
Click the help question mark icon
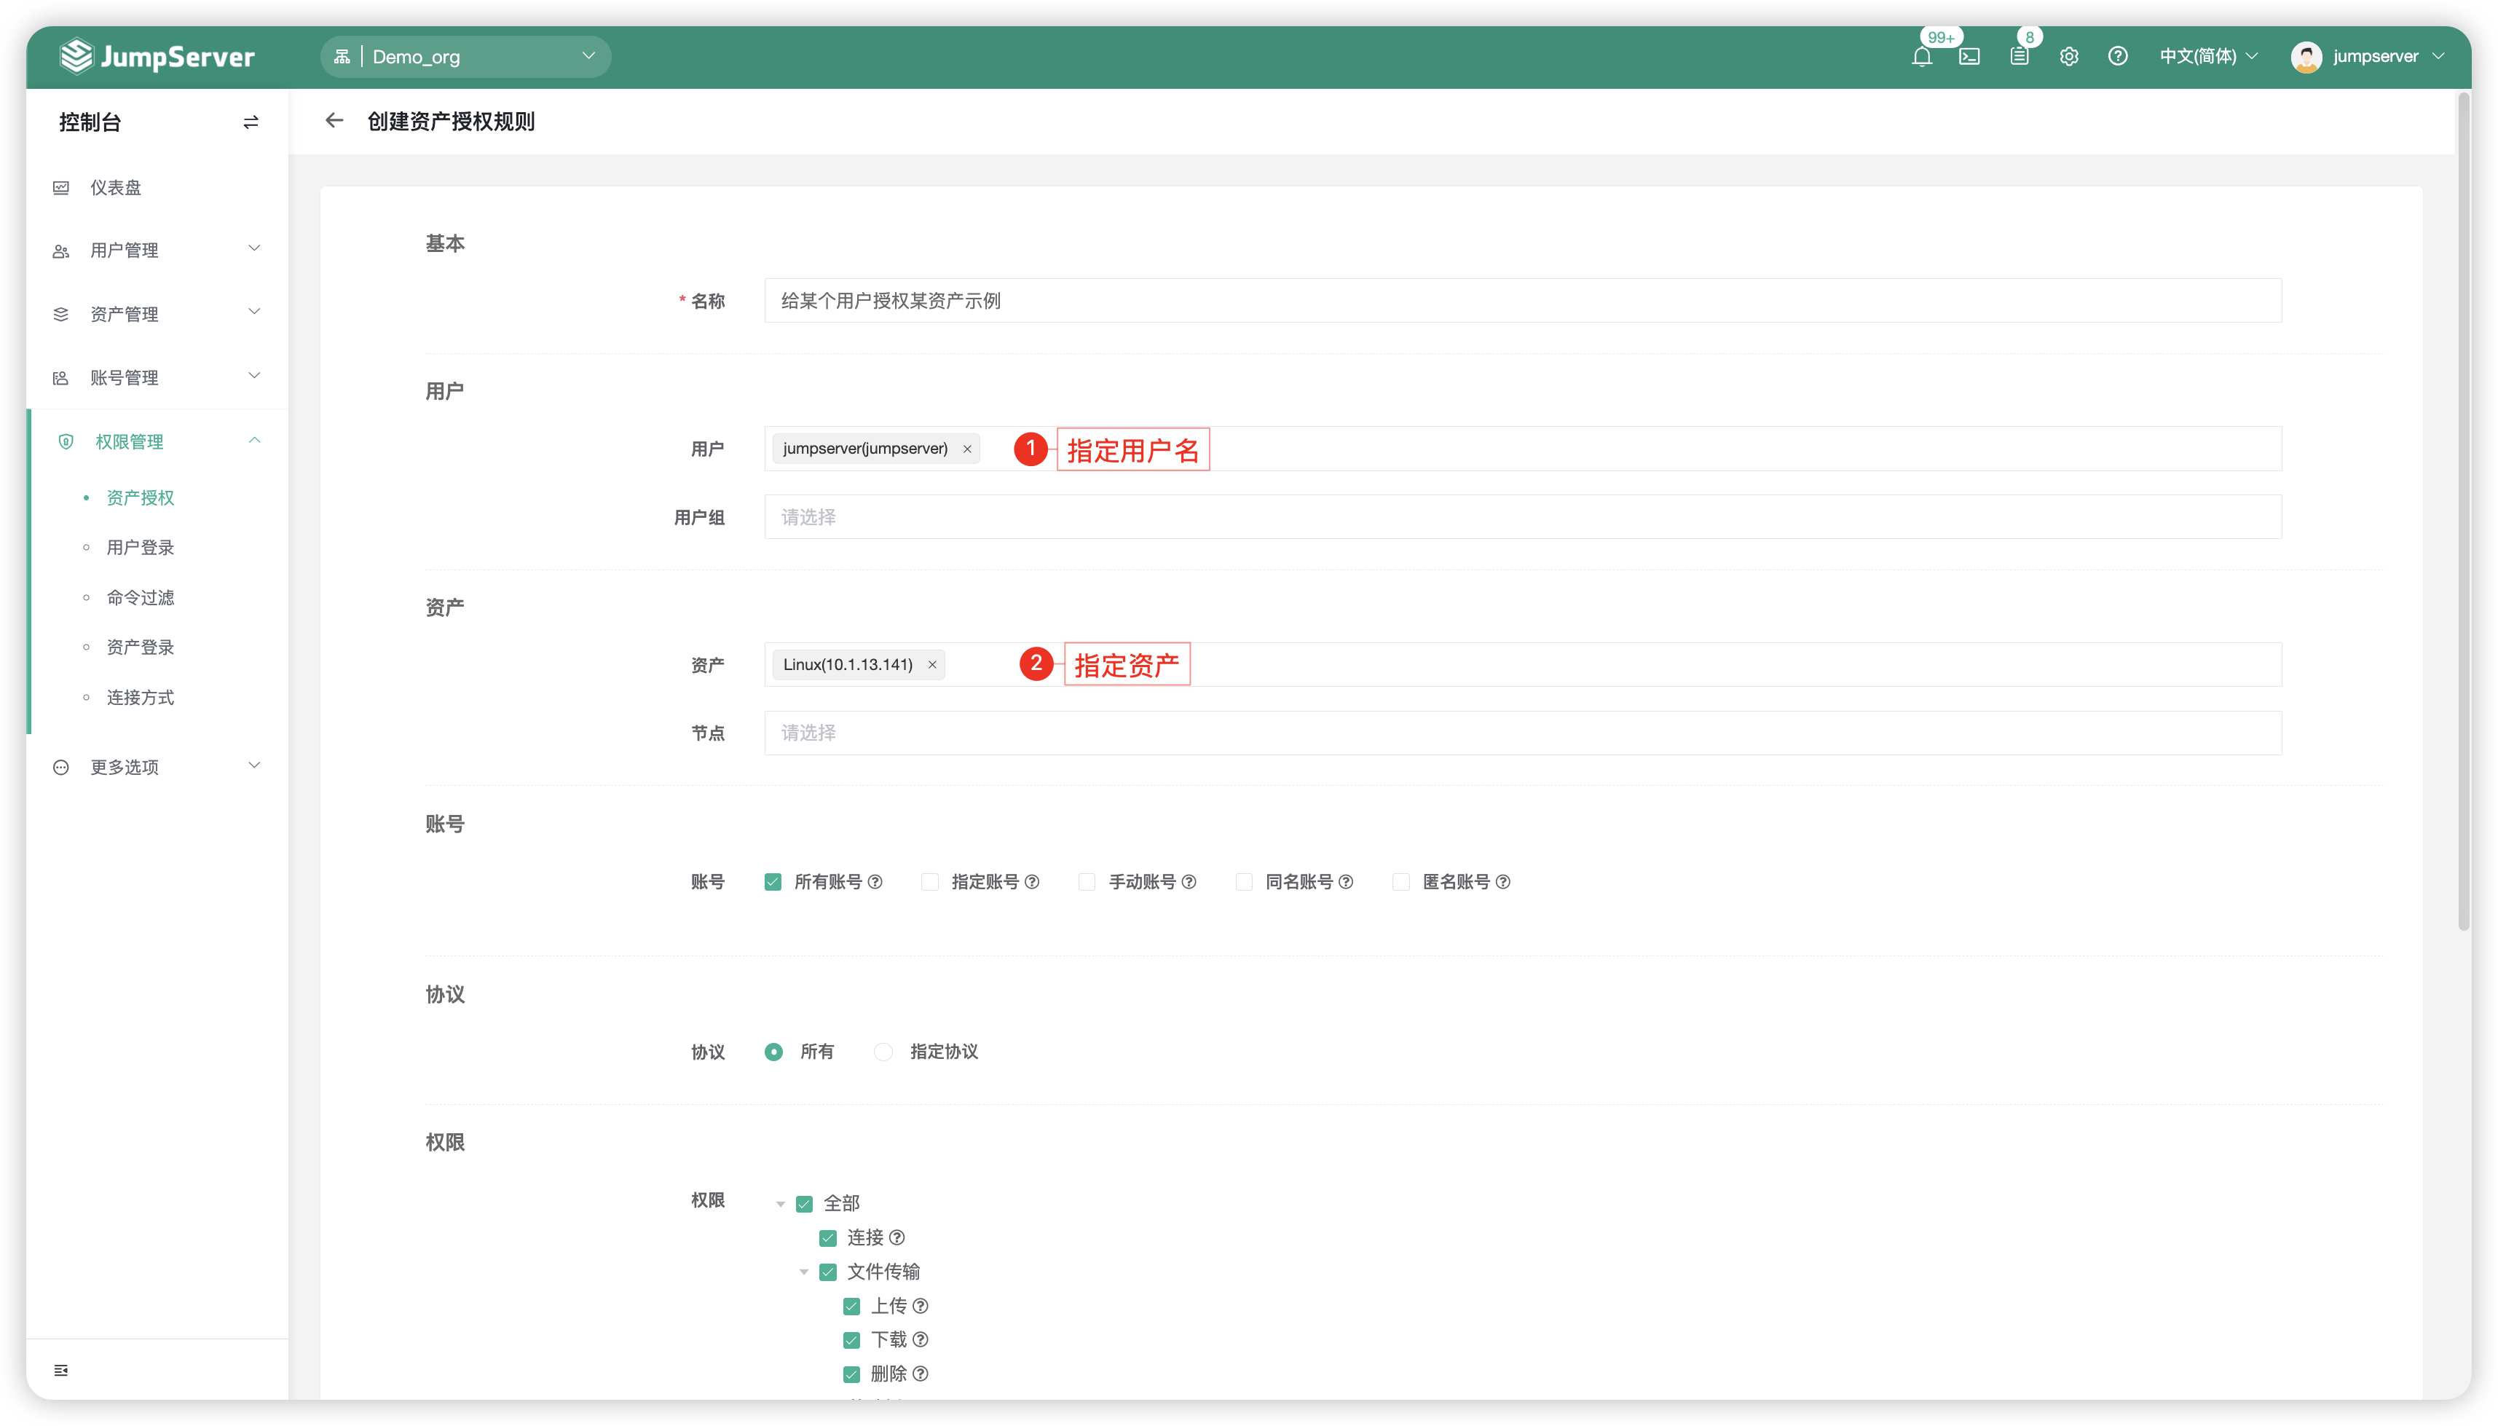pyautogui.click(x=2117, y=57)
